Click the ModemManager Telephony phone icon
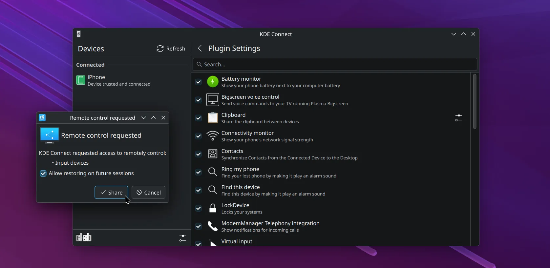550x268 pixels. click(213, 226)
